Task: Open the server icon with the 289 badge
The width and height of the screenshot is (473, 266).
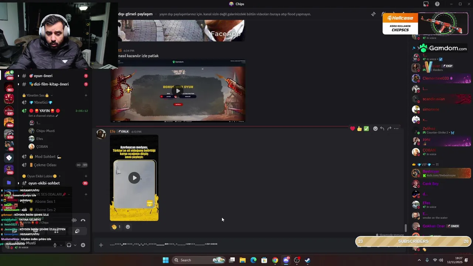Action: point(9,75)
